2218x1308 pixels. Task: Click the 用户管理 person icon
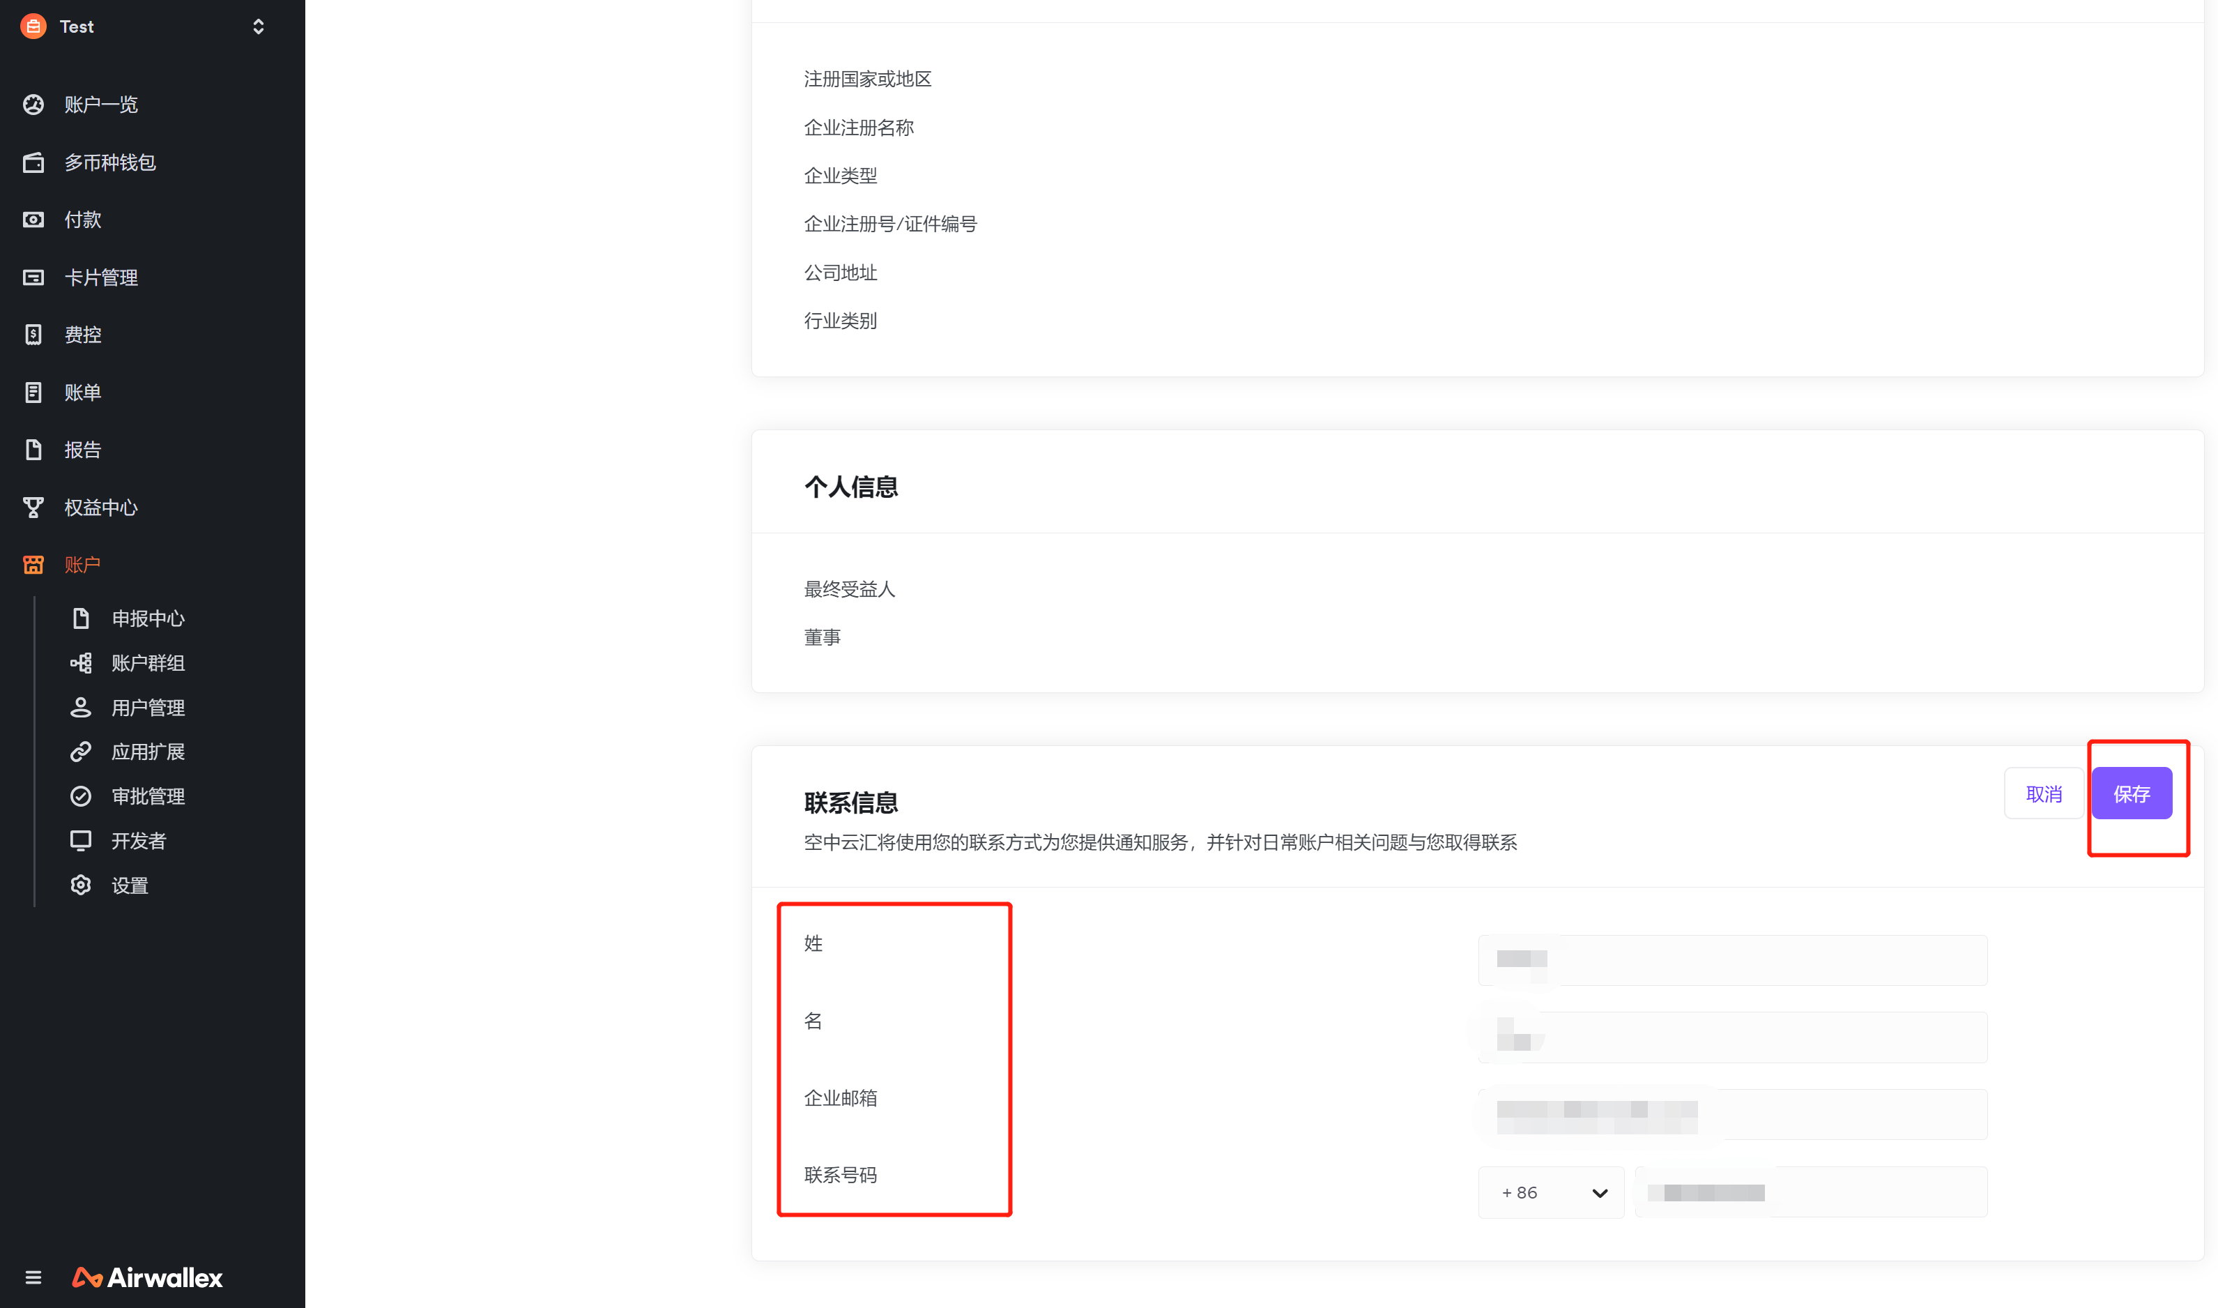[81, 708]
